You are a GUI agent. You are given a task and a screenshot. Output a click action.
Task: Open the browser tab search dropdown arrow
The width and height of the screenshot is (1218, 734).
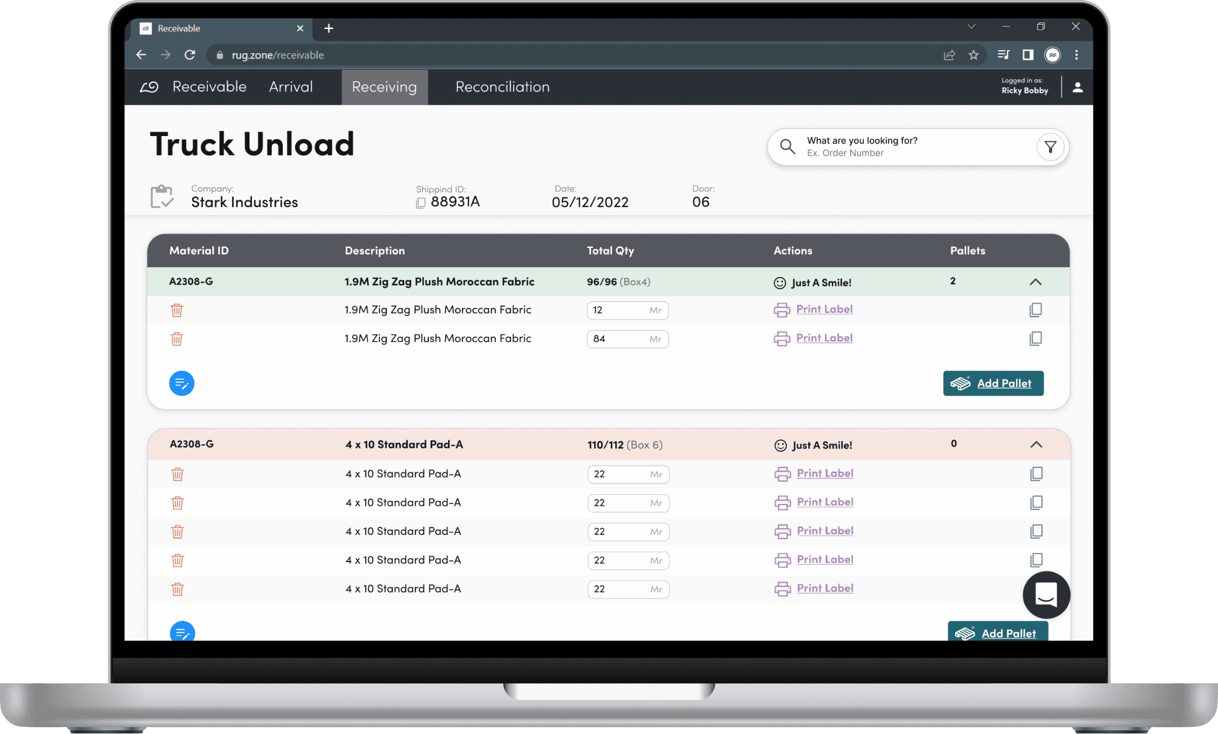[971, 27]
